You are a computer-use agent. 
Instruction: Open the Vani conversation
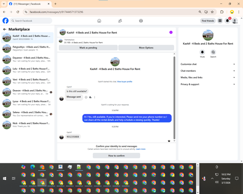(x=27, y=81)
